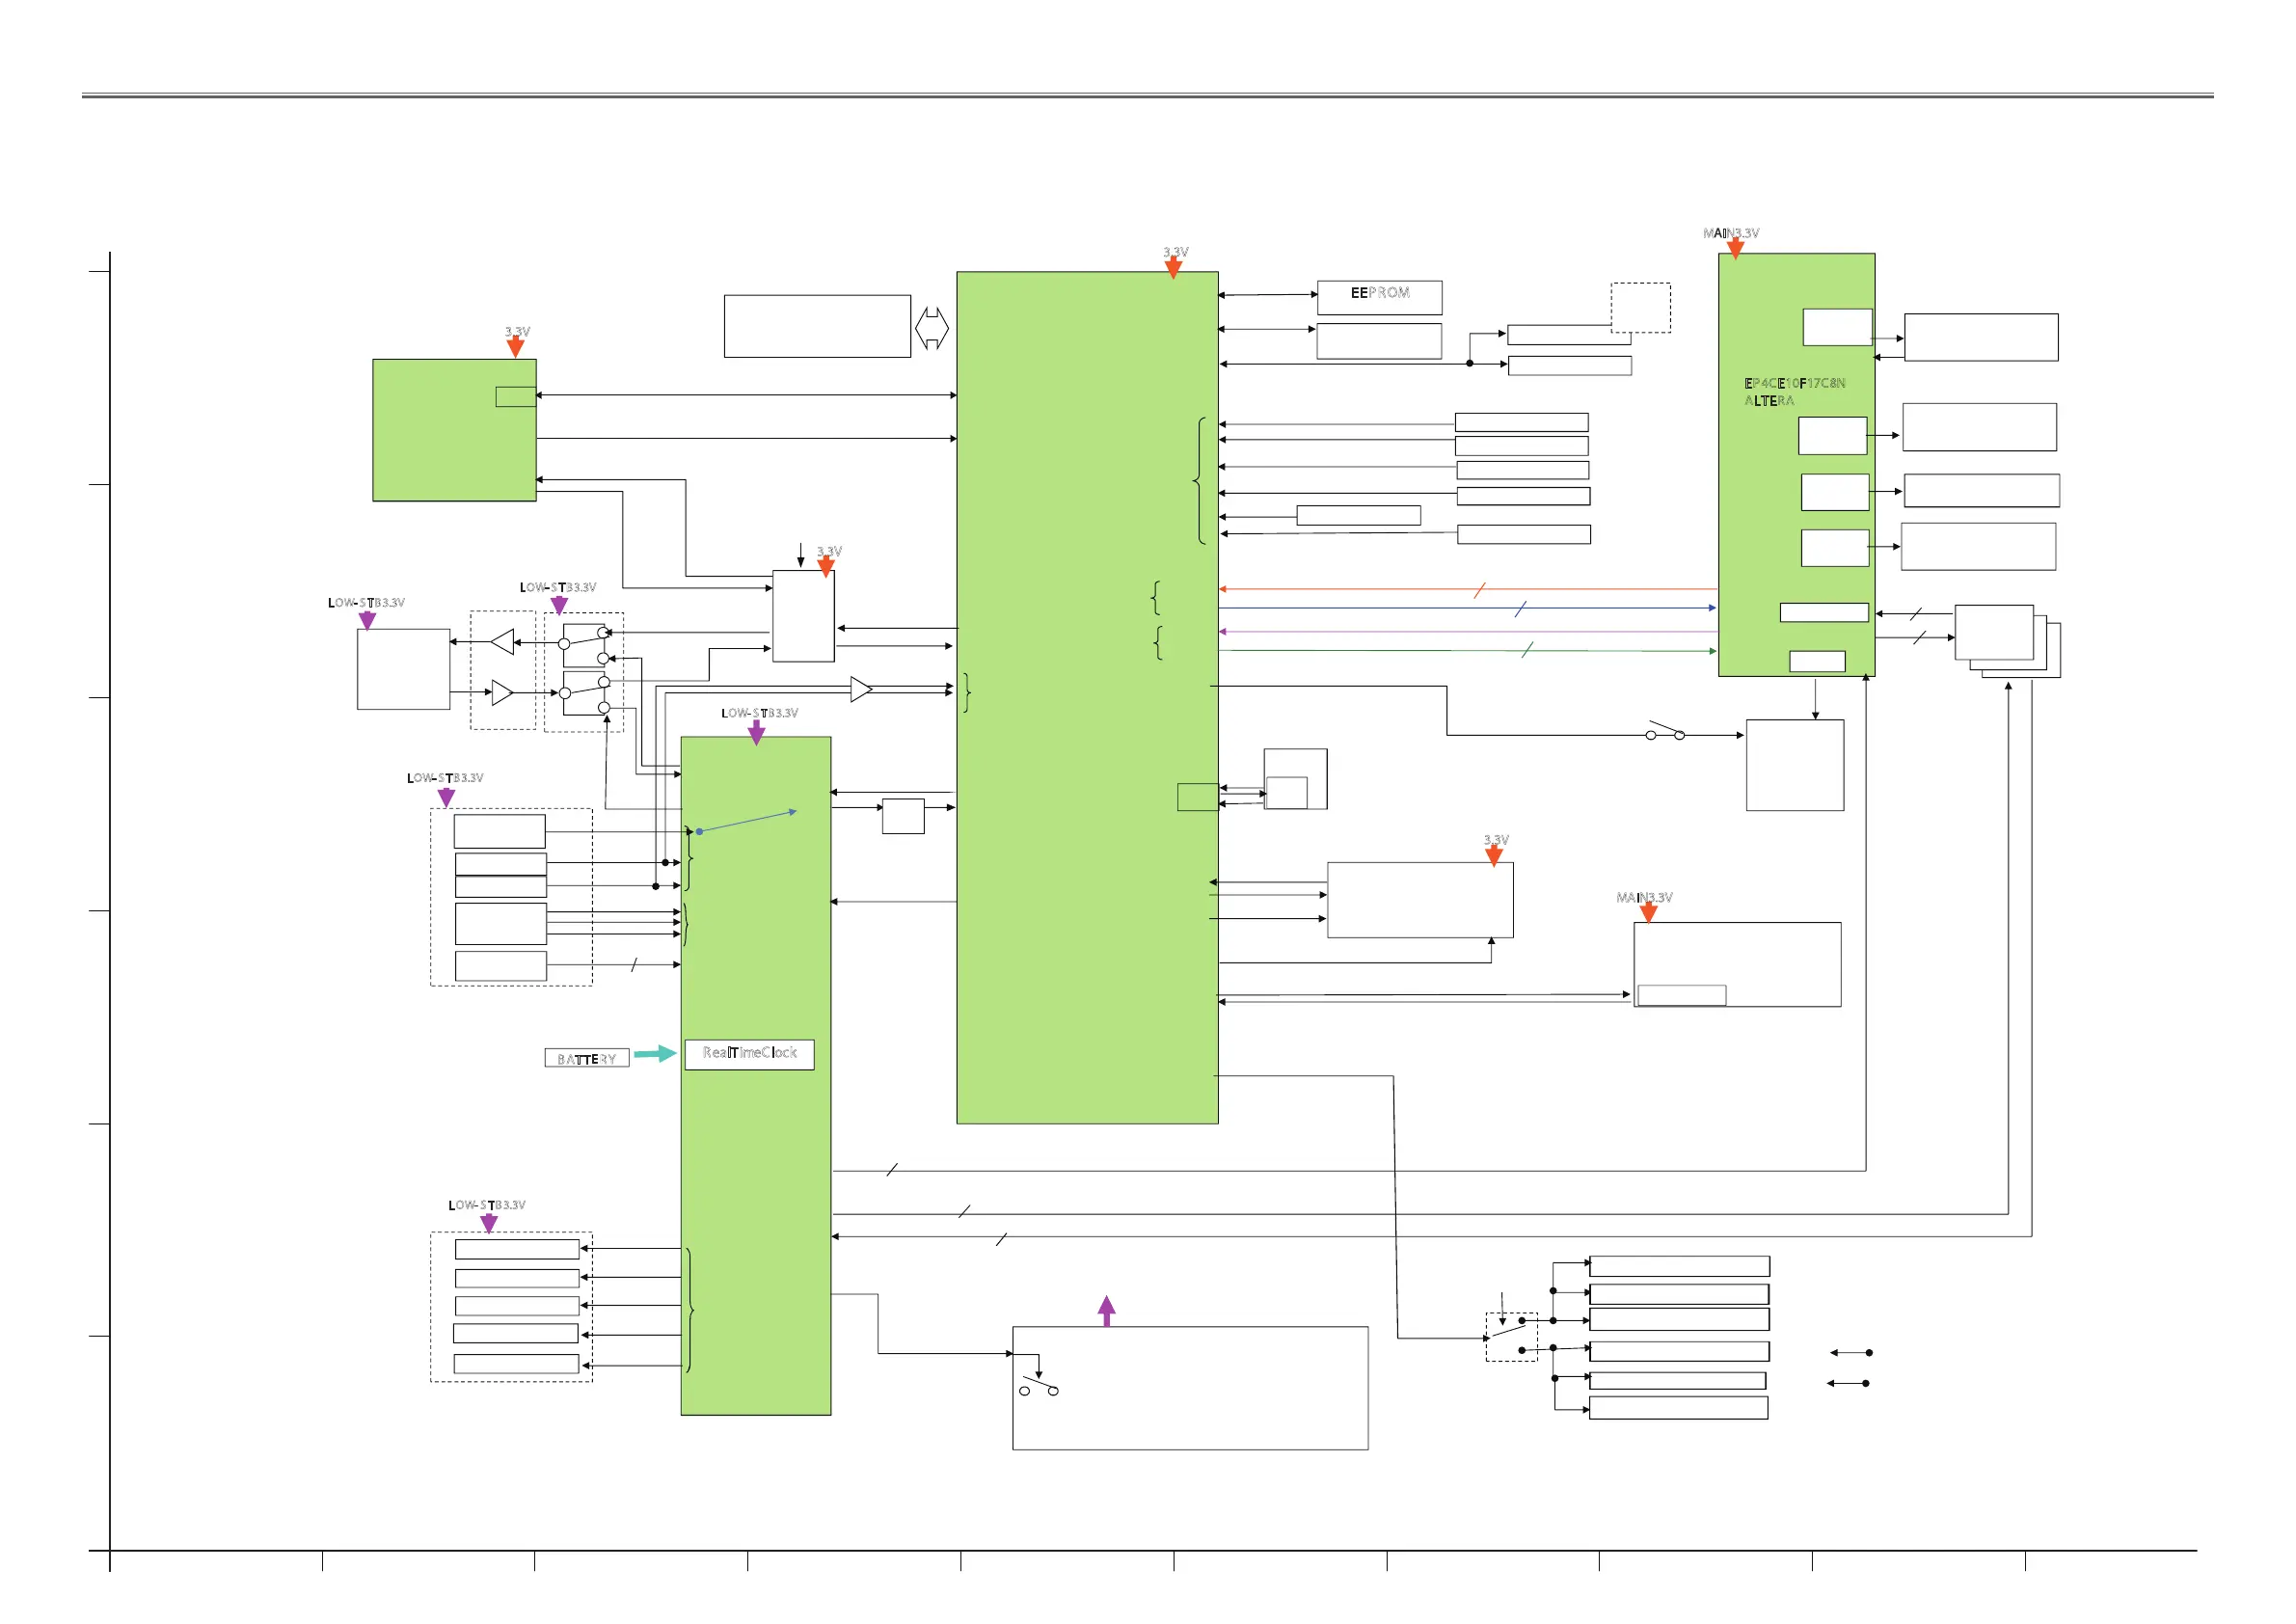Click small box between the two green blocks

(903, 816)
